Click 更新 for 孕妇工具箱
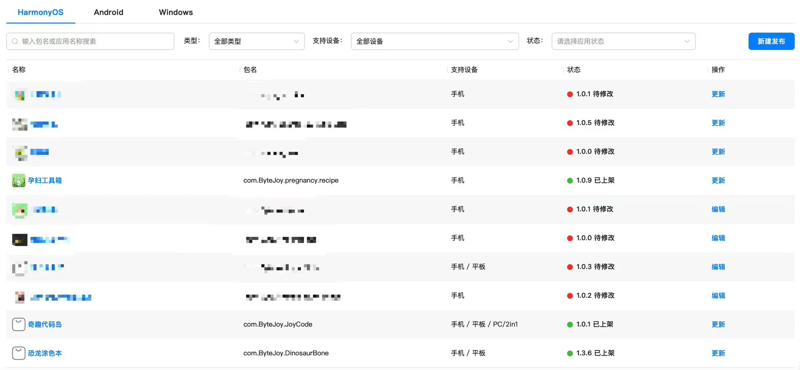The width and height of the screenshot is (800, 370). [x=718, y=180]
